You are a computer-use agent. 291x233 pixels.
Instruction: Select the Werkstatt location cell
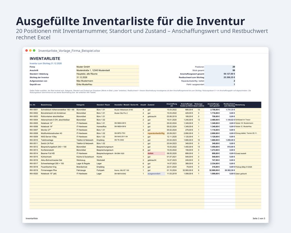(101, 160)
